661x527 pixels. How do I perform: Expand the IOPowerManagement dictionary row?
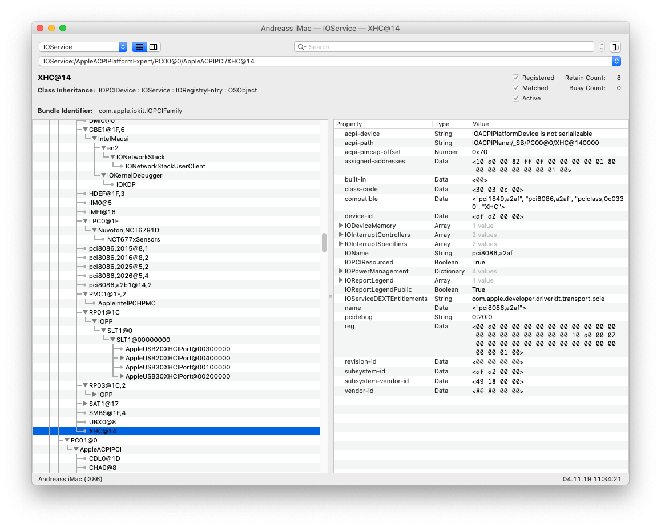[x=341, y=271]
